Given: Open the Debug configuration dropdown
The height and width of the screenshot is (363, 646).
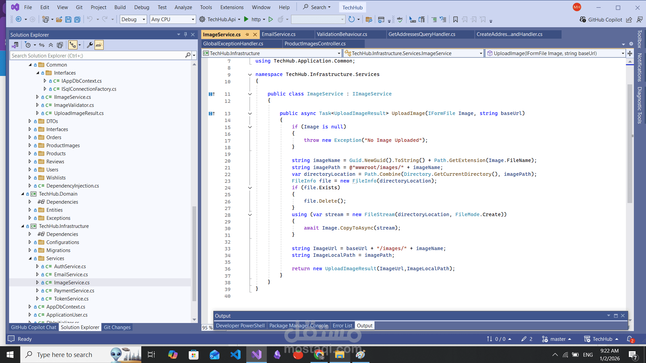Looking at the screenshot, I should tap(133, 19).
